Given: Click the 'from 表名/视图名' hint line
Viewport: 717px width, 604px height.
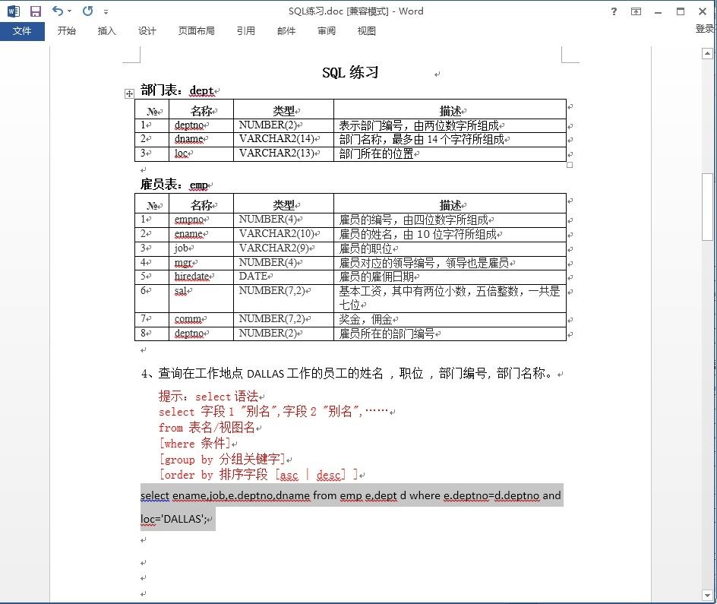Looking at the screenshot, I should pyautogui.click(x=207, y=428).
